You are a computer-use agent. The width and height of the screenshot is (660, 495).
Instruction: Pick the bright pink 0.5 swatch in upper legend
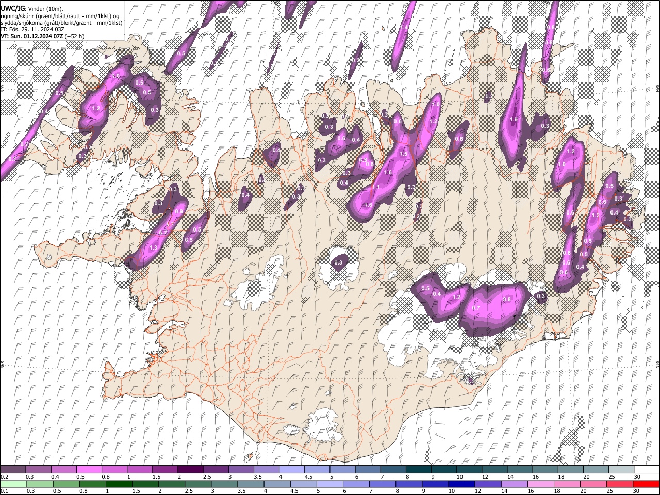click(x=89, y=469)
